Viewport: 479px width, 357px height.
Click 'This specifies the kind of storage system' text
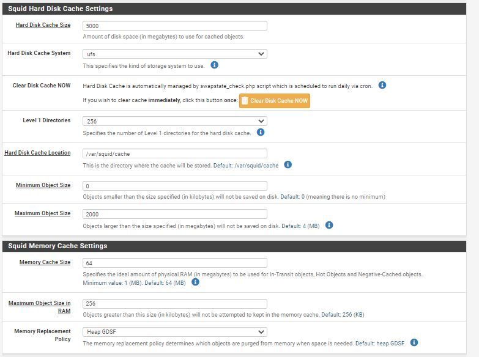(x=144, y=66)
